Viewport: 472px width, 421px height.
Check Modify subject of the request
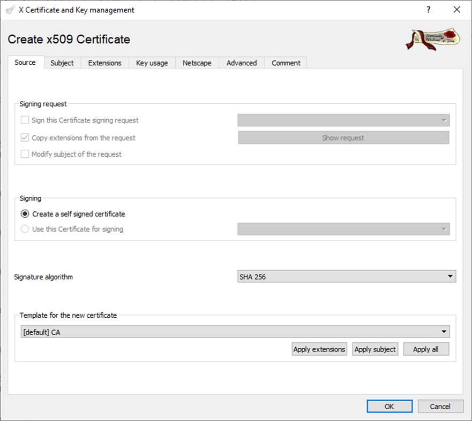pos(24,155)
